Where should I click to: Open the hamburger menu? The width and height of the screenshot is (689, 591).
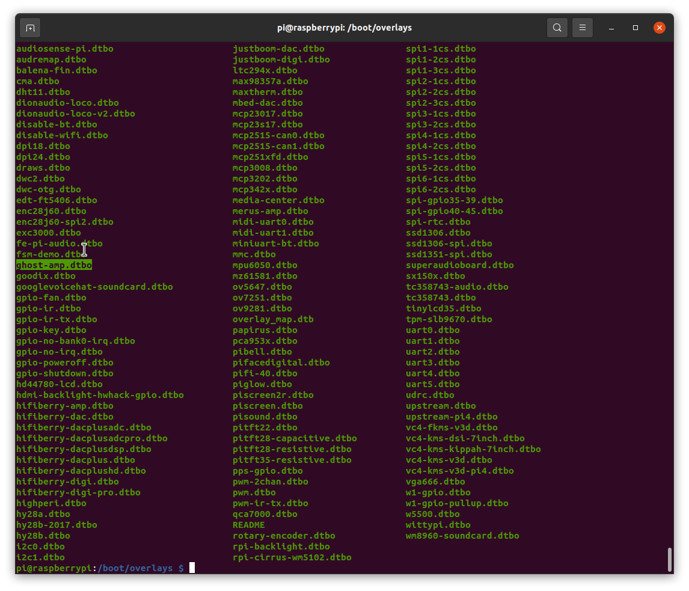coord(582,28)
